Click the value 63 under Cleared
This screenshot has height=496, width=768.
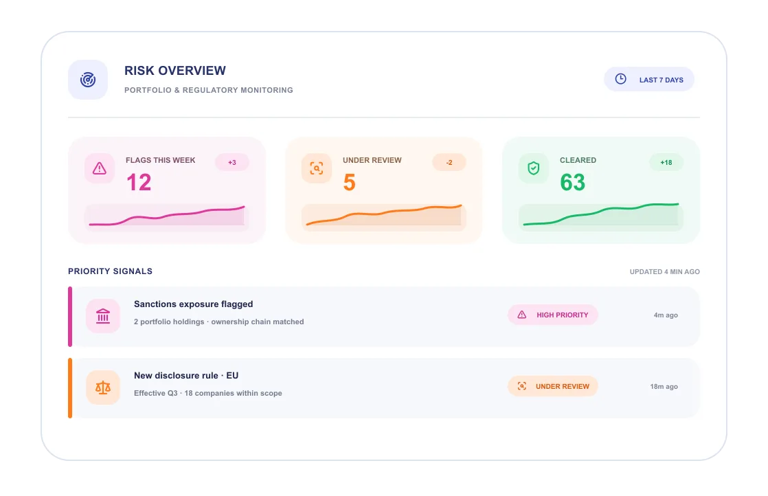[573, 183]
